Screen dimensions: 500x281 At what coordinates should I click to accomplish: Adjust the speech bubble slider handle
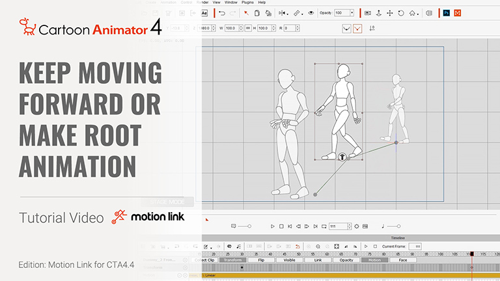(x=249, y=226)
